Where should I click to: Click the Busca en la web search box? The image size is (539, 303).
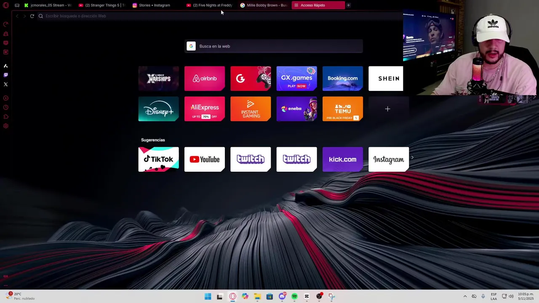(x=274, y=46)
